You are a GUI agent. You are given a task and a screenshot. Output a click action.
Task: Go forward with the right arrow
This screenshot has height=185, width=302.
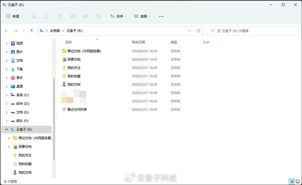click(16, 31)
